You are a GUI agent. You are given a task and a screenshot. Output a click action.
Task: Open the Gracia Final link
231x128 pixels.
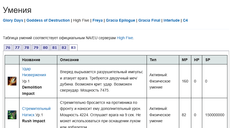click(149, 20)
